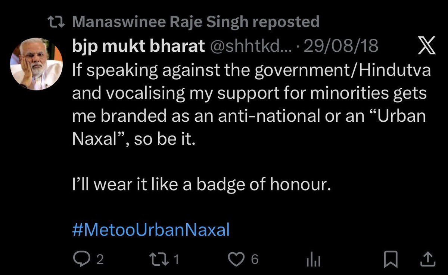
Task: Click the repost count of 1
Action: tap(177, 259)
